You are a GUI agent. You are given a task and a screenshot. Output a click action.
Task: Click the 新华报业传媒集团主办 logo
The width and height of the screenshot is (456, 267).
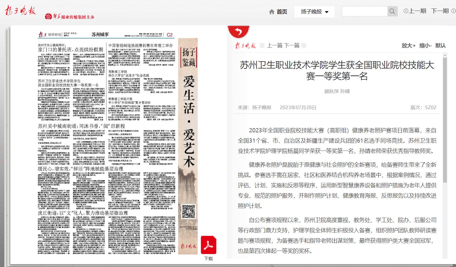tap(70, 16)
